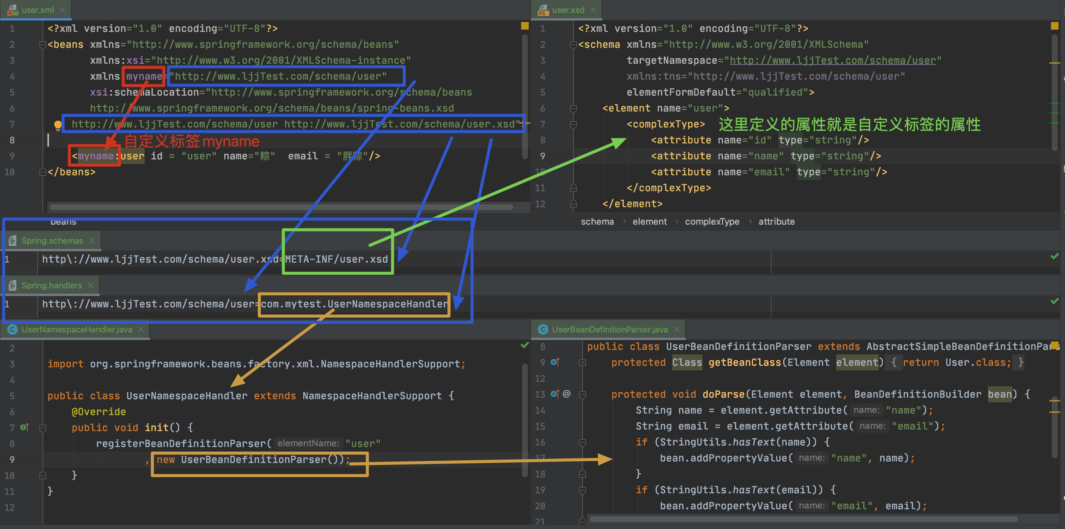
Task: Click the closing element tag fold marker
Action: click(x=573, y=204)
